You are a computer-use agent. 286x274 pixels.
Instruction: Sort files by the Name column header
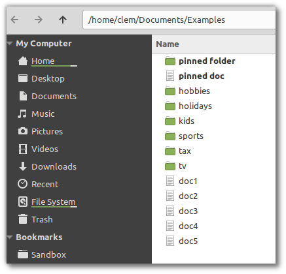[213, 44]
